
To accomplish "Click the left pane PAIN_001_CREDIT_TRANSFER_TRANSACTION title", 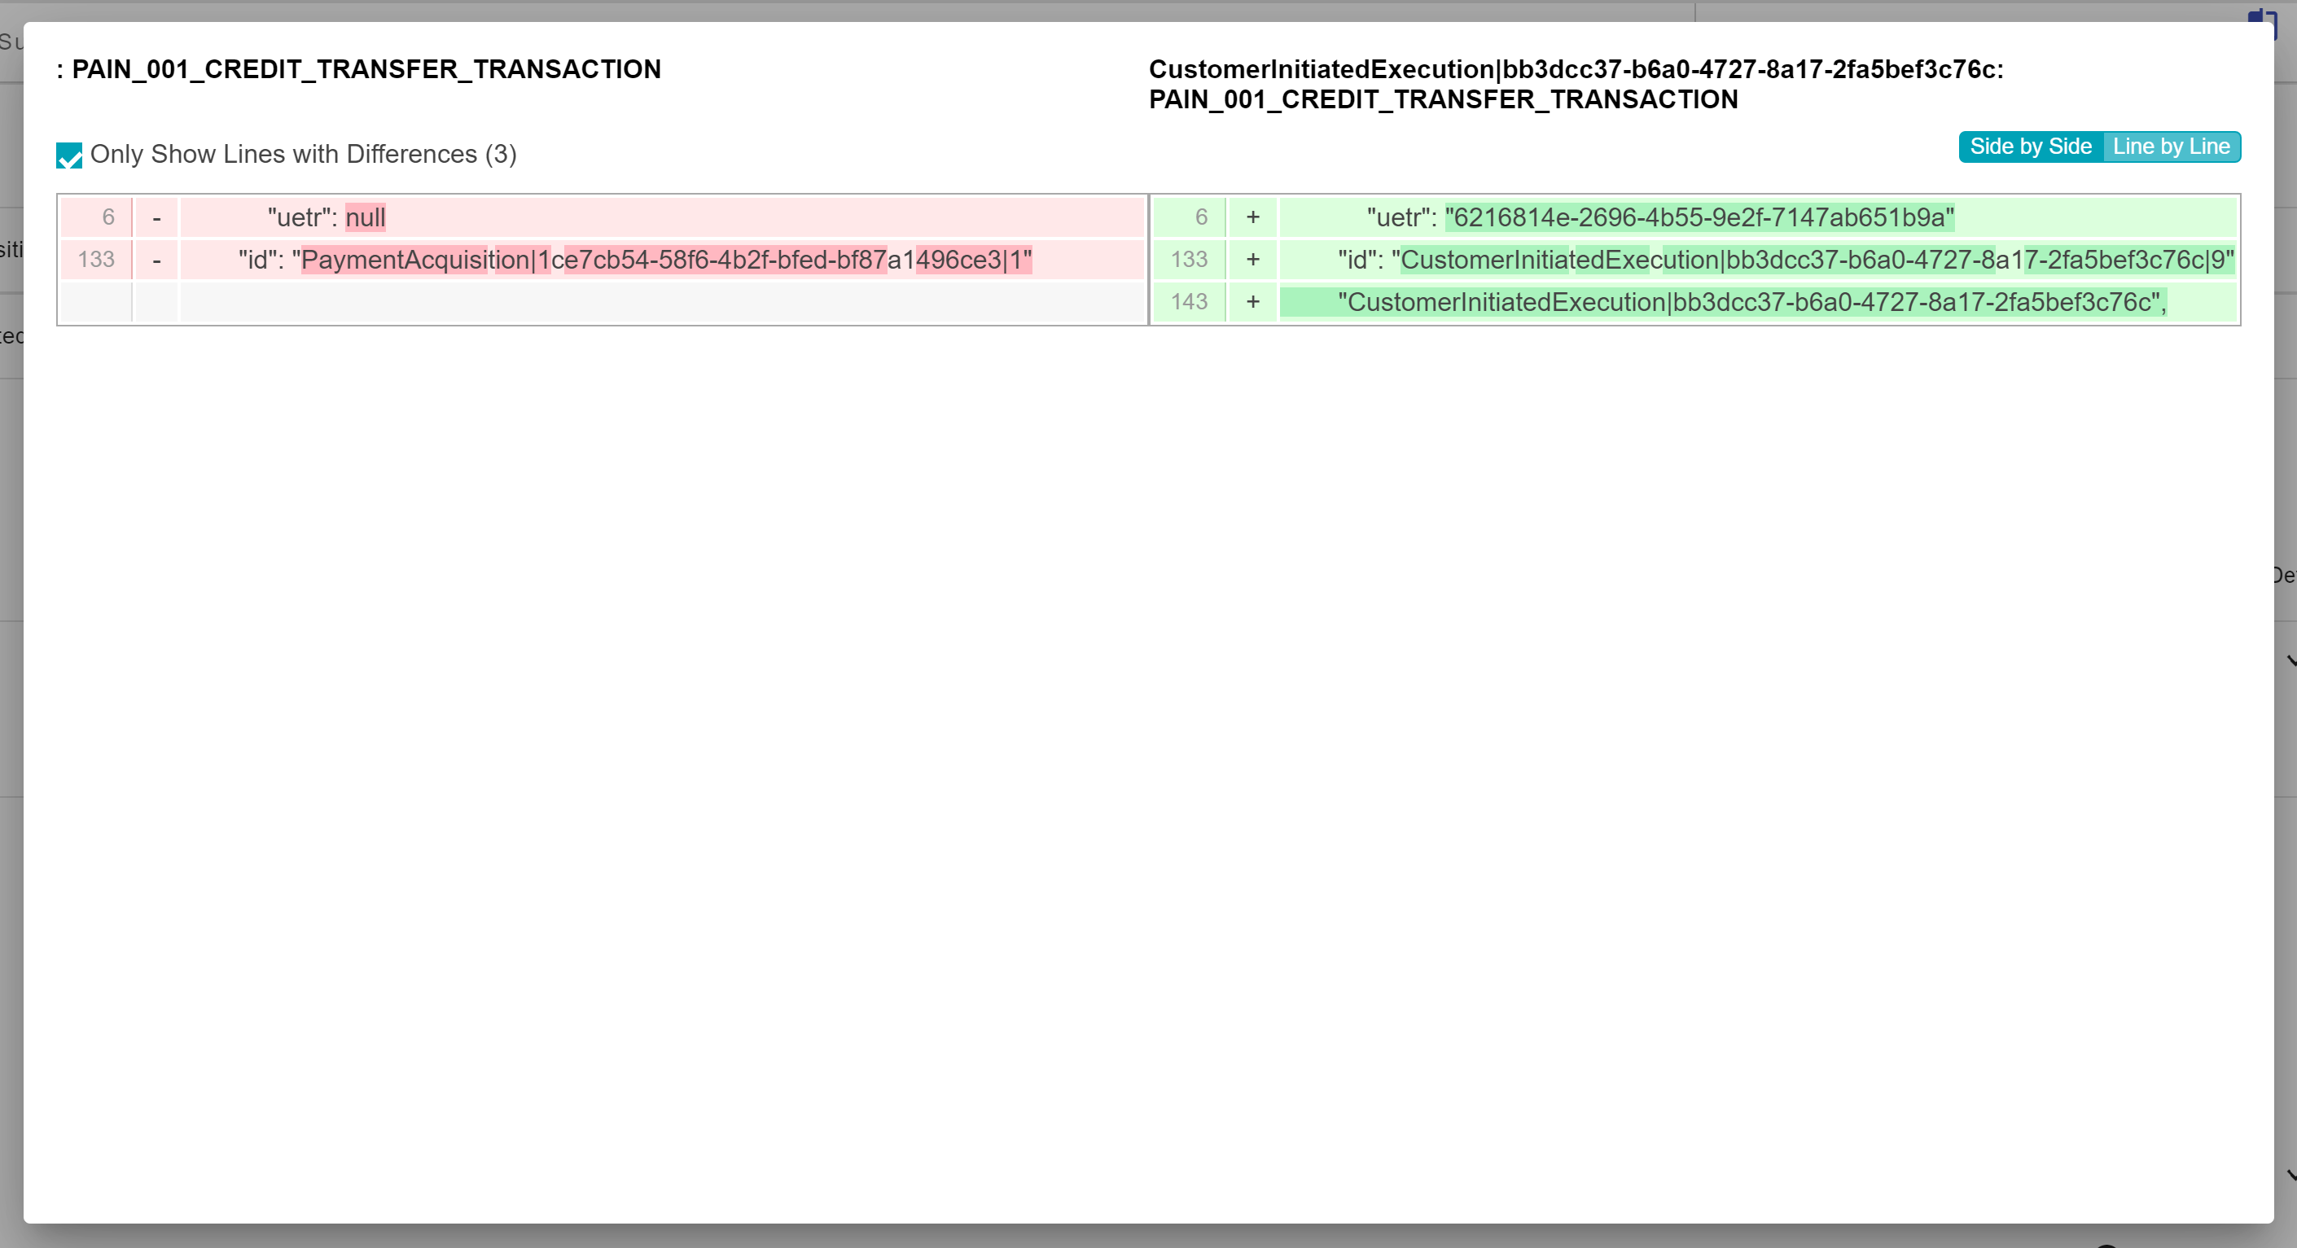I will point(366,69).
